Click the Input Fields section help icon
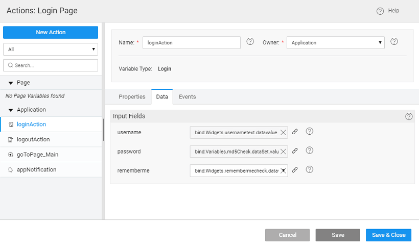Viewport: 419px width, 248px height. point(409,116)
